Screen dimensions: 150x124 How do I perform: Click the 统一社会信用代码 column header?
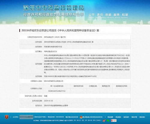(x=57, y=86)
